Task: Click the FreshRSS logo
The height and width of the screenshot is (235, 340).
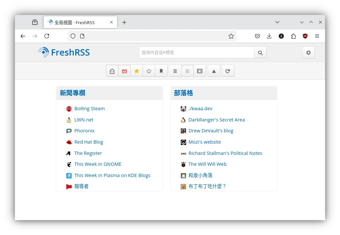Action: tap(64, 52)
